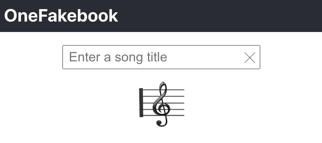Focus the song title search field
The height and width of the screenshot is (143, 322).
[161, 57]
